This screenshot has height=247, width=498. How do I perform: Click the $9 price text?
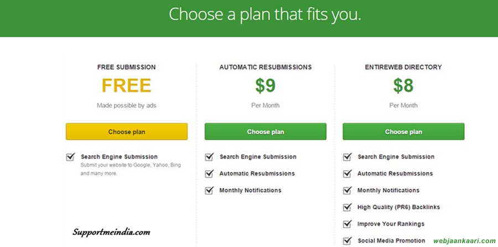[x=265, y=85]
